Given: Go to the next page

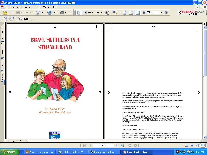Looking at the screenshot, I should (x=117, y=145).
